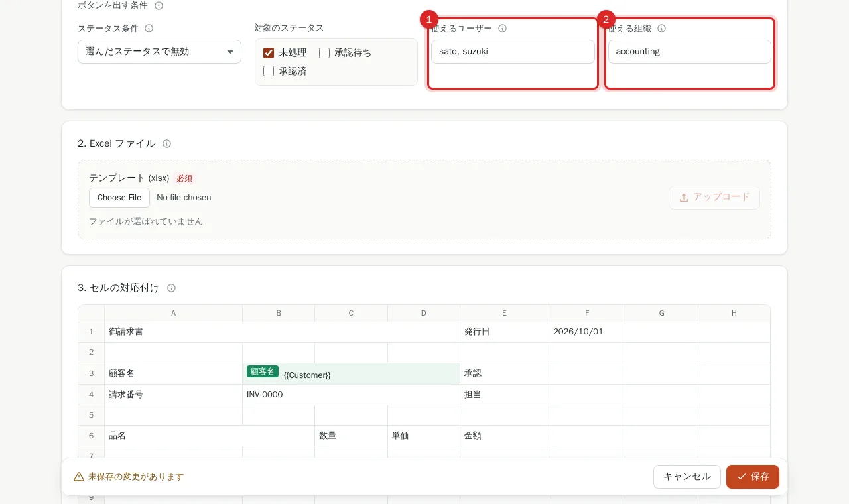
Task: Click info icon beside ステータス条件
Action: click(149, 29)
